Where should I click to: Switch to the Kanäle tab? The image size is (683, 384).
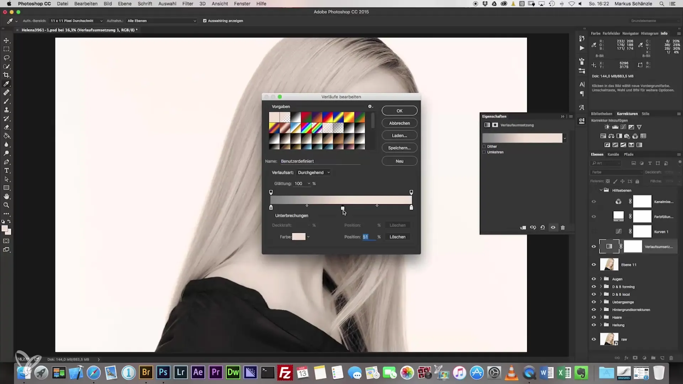click(613, 154)
